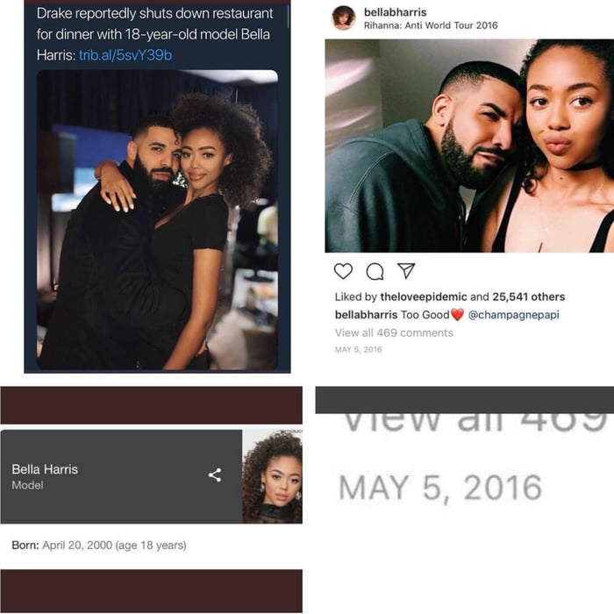Click the share icon on Bella Harris card

(215, 475)
